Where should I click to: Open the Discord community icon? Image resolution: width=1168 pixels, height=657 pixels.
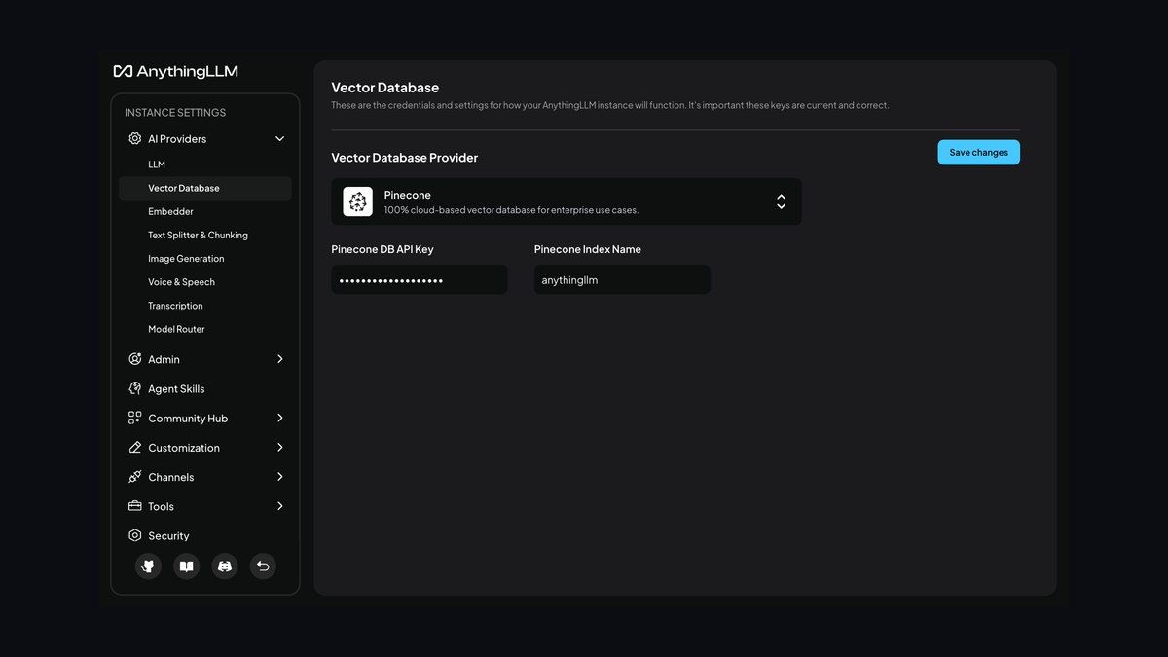tap(225, 566)
